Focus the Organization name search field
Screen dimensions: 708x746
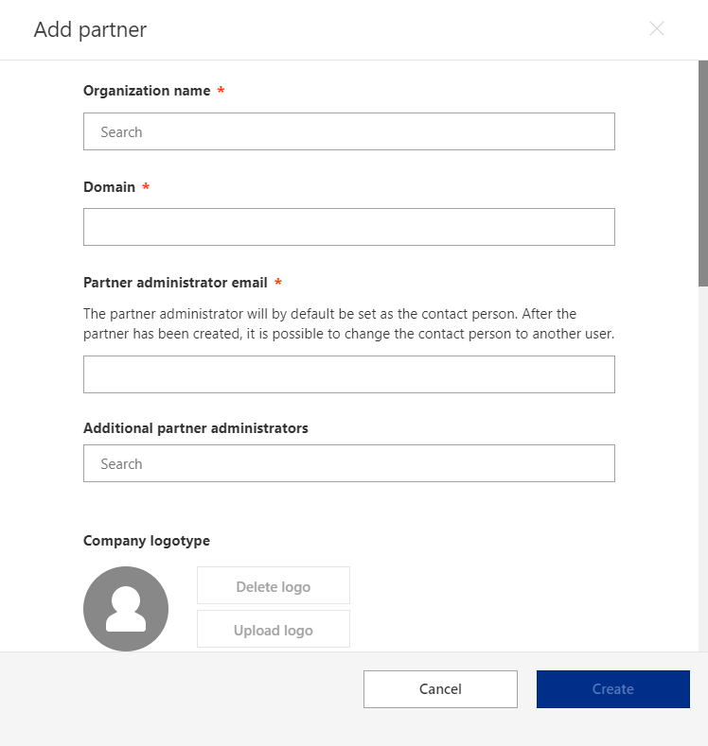point(348,131)
